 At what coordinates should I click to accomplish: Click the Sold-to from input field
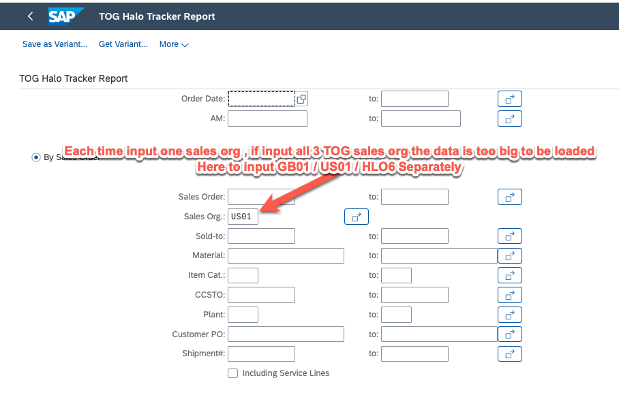coord(261,236)
